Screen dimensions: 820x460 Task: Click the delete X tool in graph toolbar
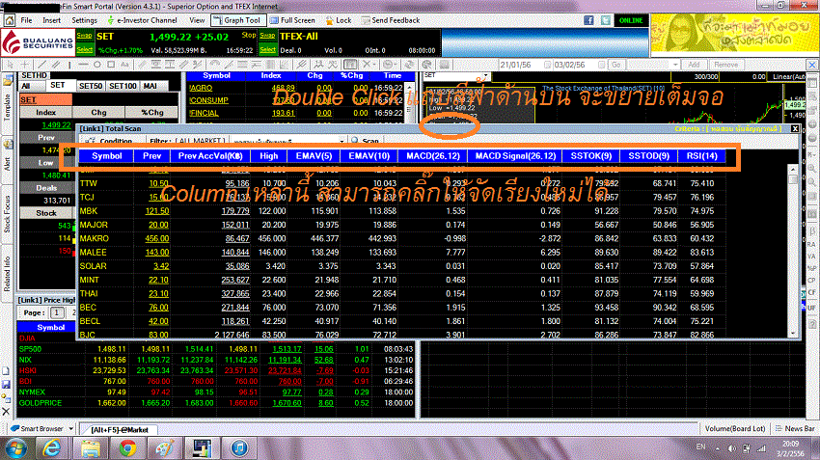pyautogui.click(x=367, y=65)
